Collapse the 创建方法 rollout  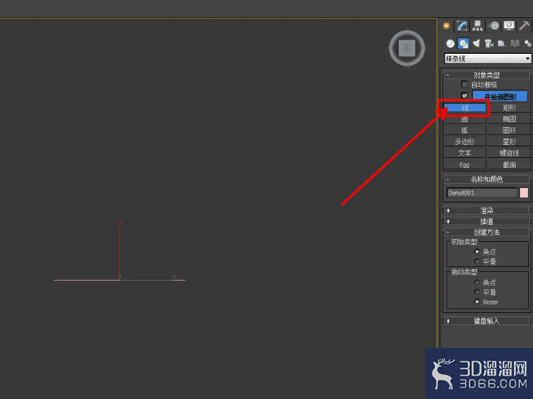click(x=487, y=233)
